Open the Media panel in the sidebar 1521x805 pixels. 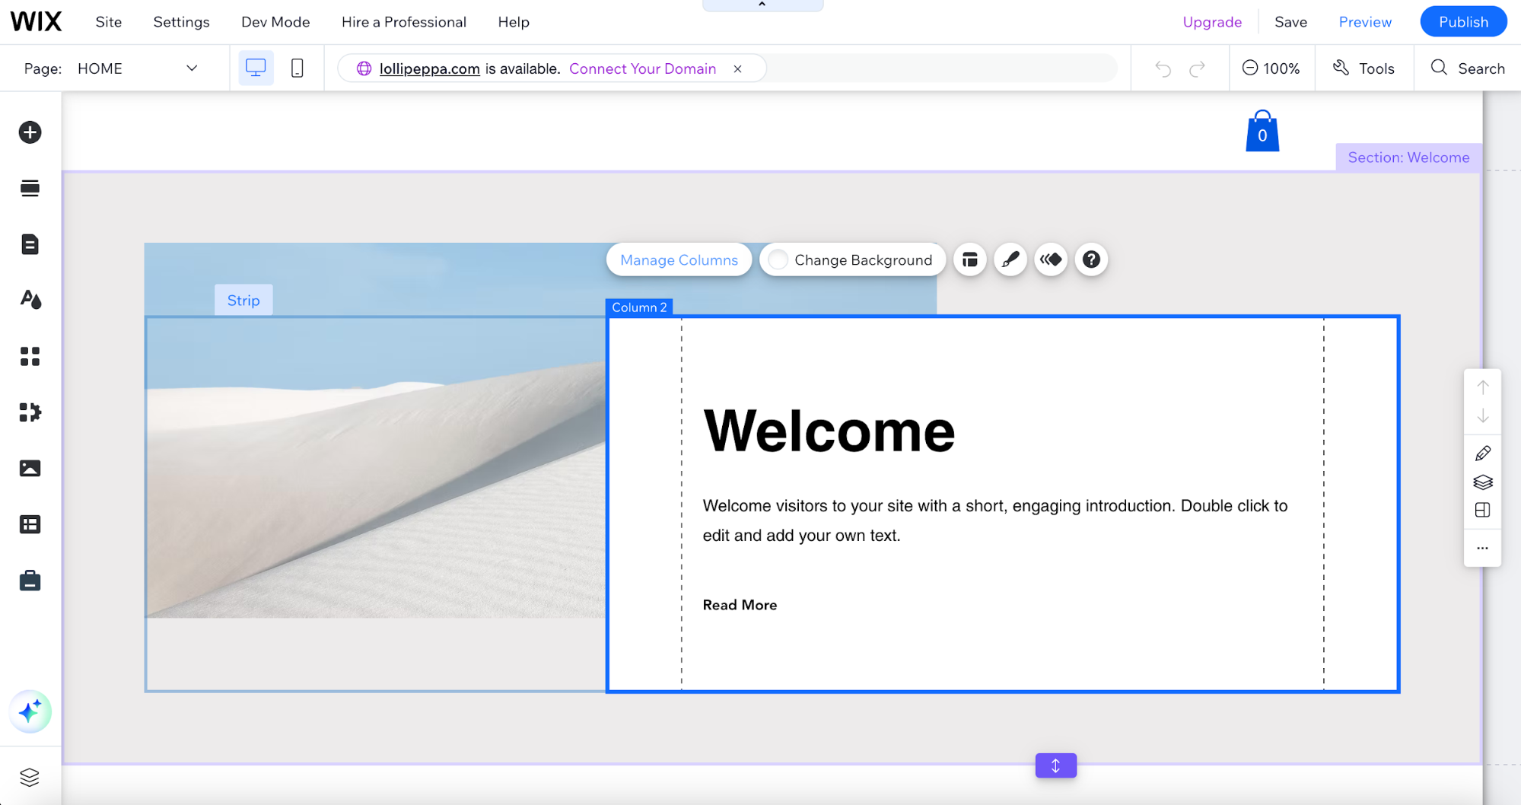coord(30,468)
